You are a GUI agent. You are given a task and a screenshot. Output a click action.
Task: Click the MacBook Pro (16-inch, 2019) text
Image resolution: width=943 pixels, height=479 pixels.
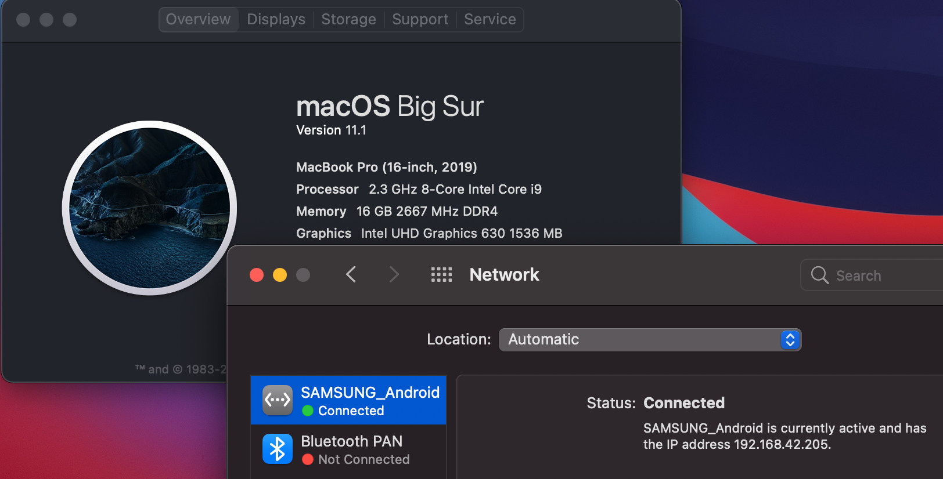point(387,167)
